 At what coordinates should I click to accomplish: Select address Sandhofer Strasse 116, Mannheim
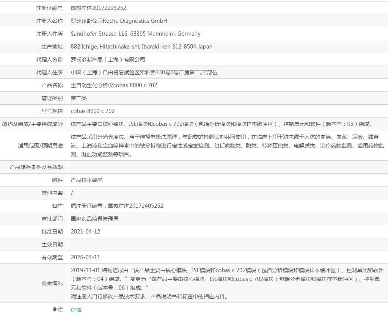(136, 34)
